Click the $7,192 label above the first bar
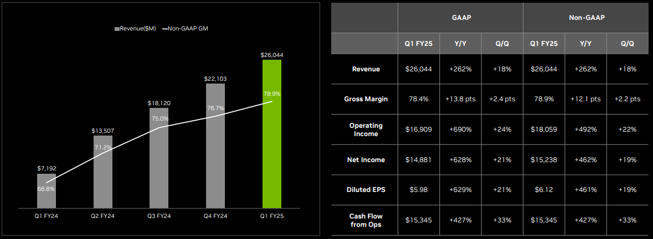The width and height of the screenshot is (653, 239). click(x=47, y=168)
